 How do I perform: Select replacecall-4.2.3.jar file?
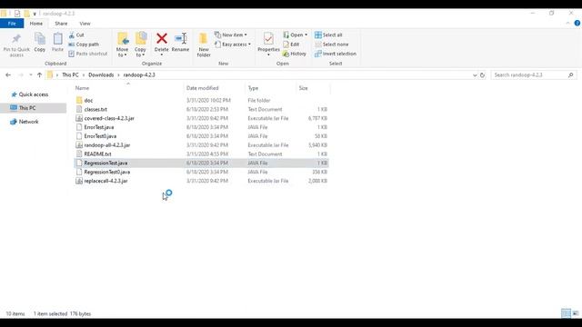coord(201,181)
